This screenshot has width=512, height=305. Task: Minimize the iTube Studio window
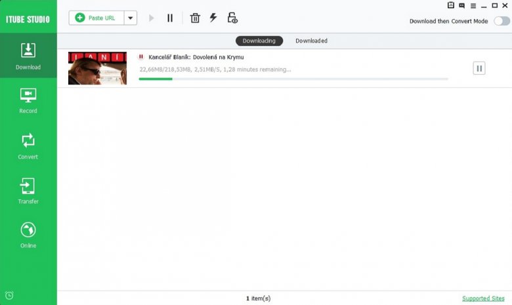tap(484, 6)
